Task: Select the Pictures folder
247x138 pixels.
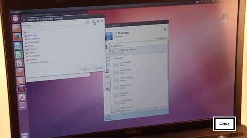Action: [31, 49]
